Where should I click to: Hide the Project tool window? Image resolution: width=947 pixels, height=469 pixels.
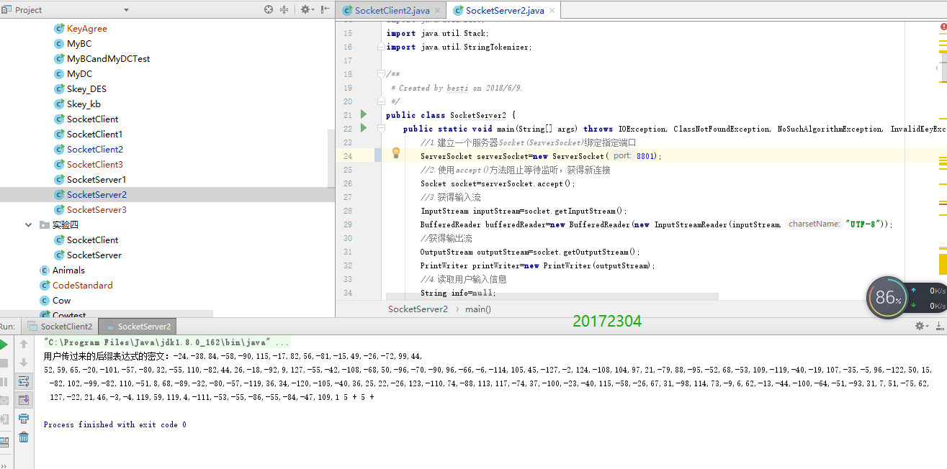326,9
